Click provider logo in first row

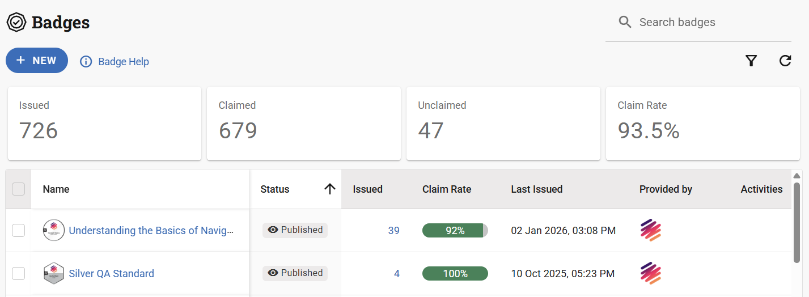pos(650,231)
